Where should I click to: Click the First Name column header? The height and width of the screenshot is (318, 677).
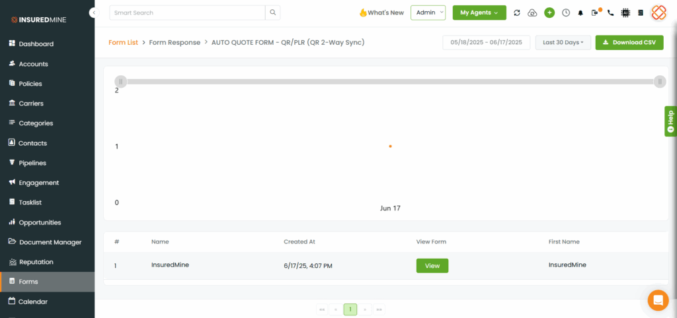564,241
